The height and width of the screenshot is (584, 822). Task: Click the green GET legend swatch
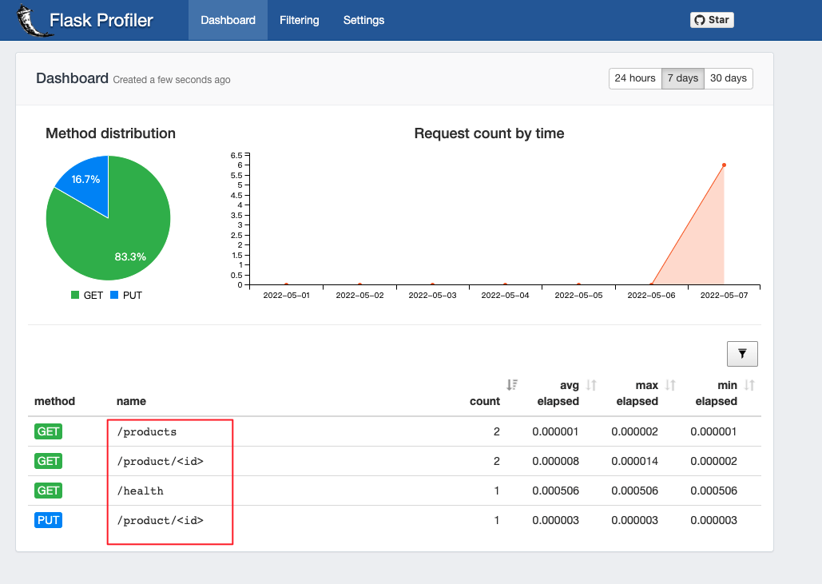pyautogui.click(x=74, y=295)
